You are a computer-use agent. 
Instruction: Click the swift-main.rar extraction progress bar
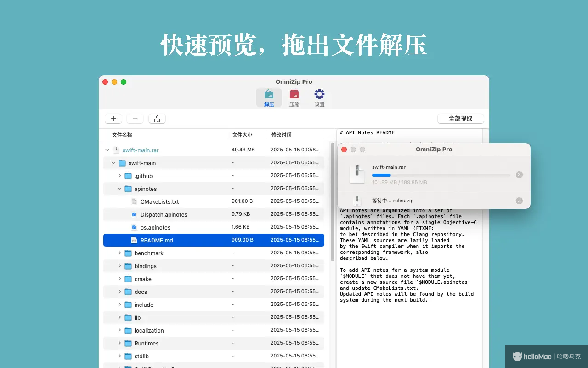(441, 175)
